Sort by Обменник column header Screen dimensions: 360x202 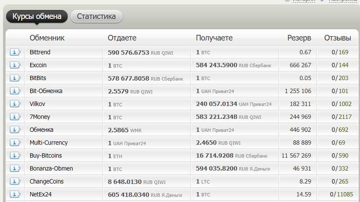pos(47,38)
